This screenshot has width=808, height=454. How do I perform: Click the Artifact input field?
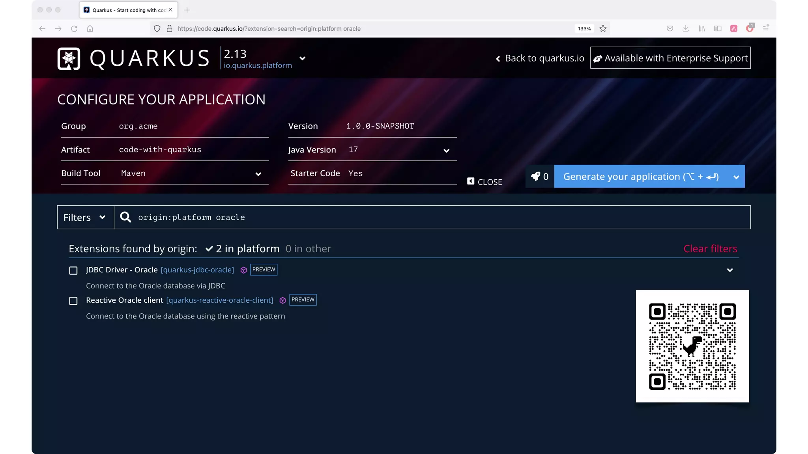point(193,150)
